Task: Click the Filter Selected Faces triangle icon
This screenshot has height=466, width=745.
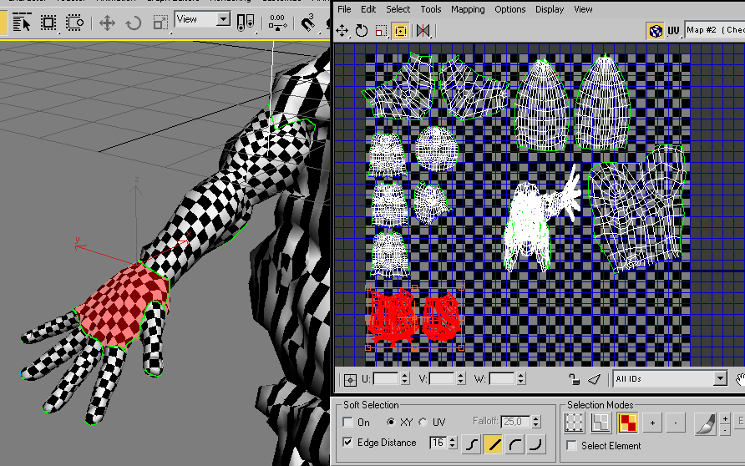Action: coord(594,379)
